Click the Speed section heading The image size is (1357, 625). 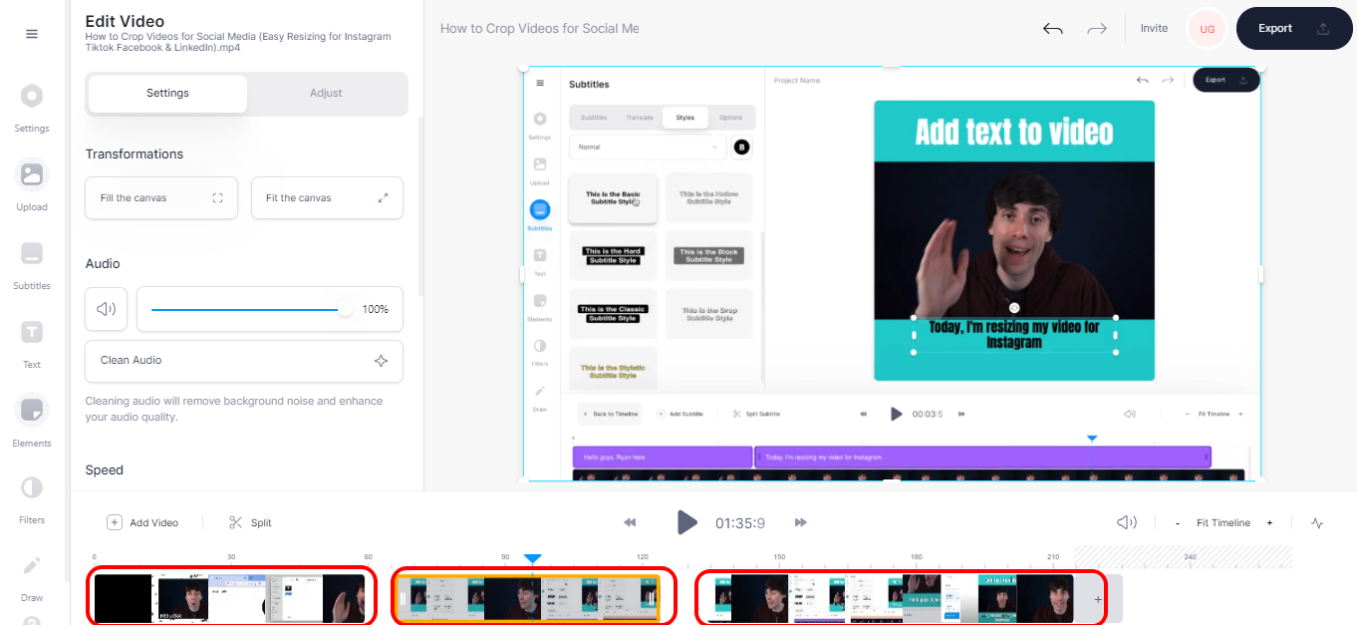105,470
